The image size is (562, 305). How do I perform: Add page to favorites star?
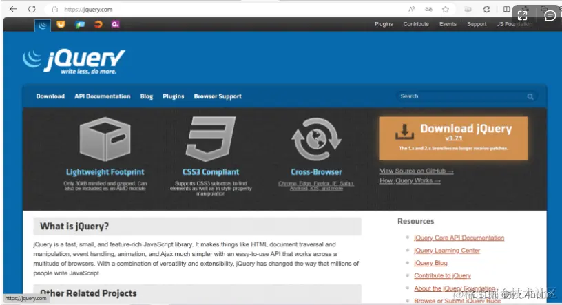pyautogui.click(x=446, y=10)
